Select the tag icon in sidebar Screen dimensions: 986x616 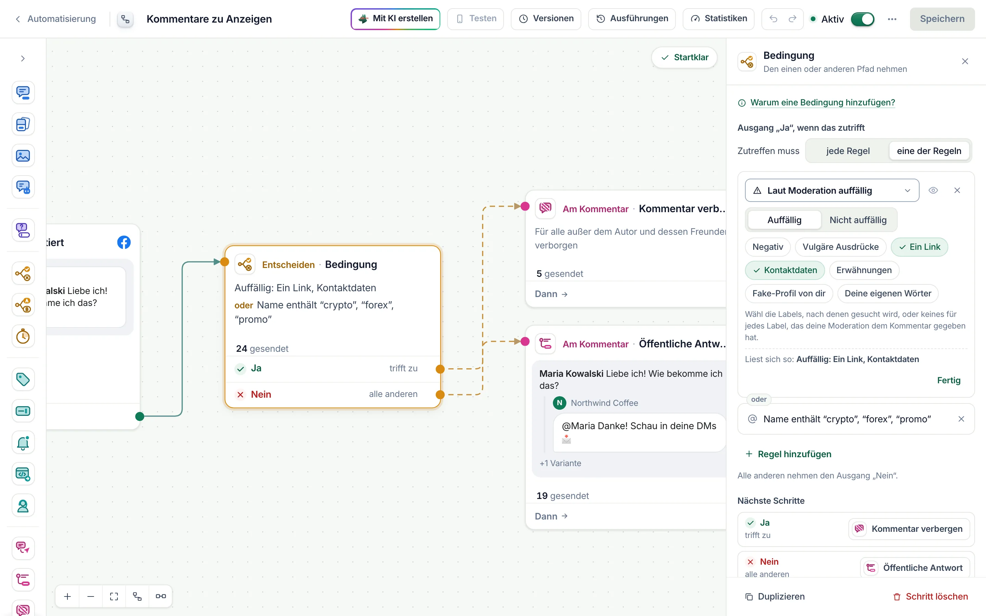click(x=23, y=379)
